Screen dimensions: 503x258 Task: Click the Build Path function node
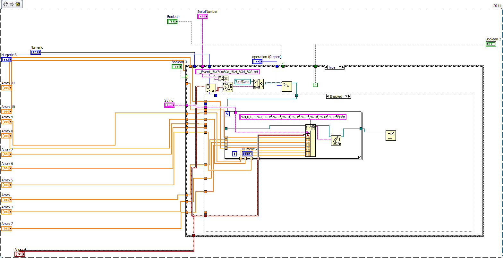(x=259, y=84)
